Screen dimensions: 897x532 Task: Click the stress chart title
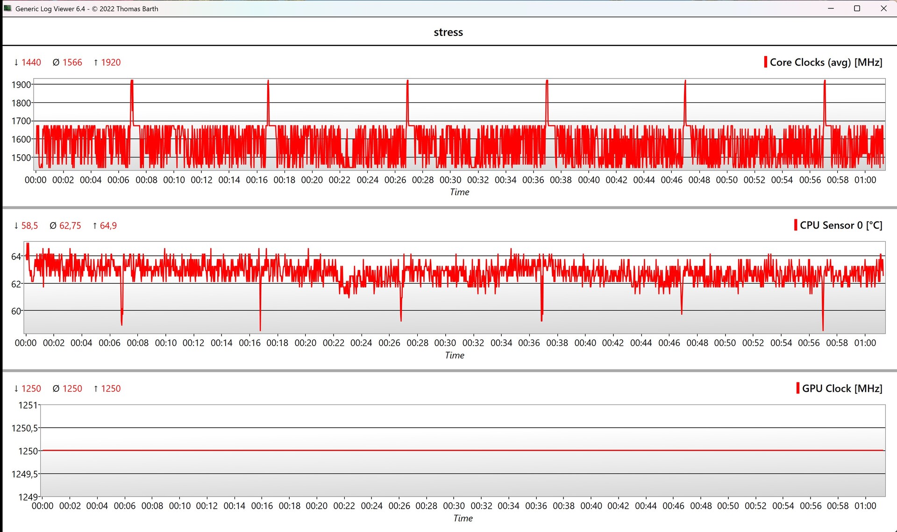(448, 32)
